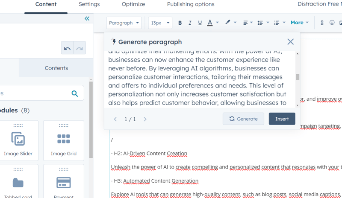Image resolution: width=342 pixels, height=198 pixels.
Task: Toggle bold text formatting
Action: pyautogui.click(x=180, y=23)
